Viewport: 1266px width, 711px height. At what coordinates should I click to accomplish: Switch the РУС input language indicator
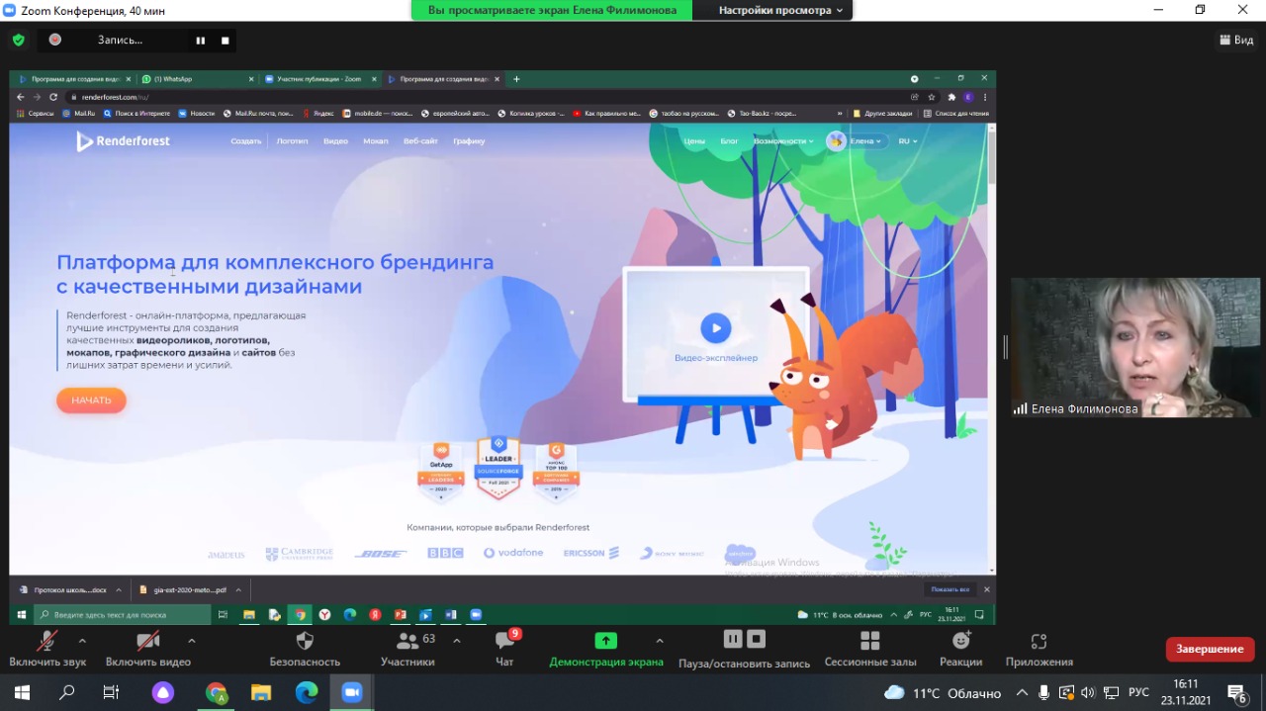[x=1138, y=692]
